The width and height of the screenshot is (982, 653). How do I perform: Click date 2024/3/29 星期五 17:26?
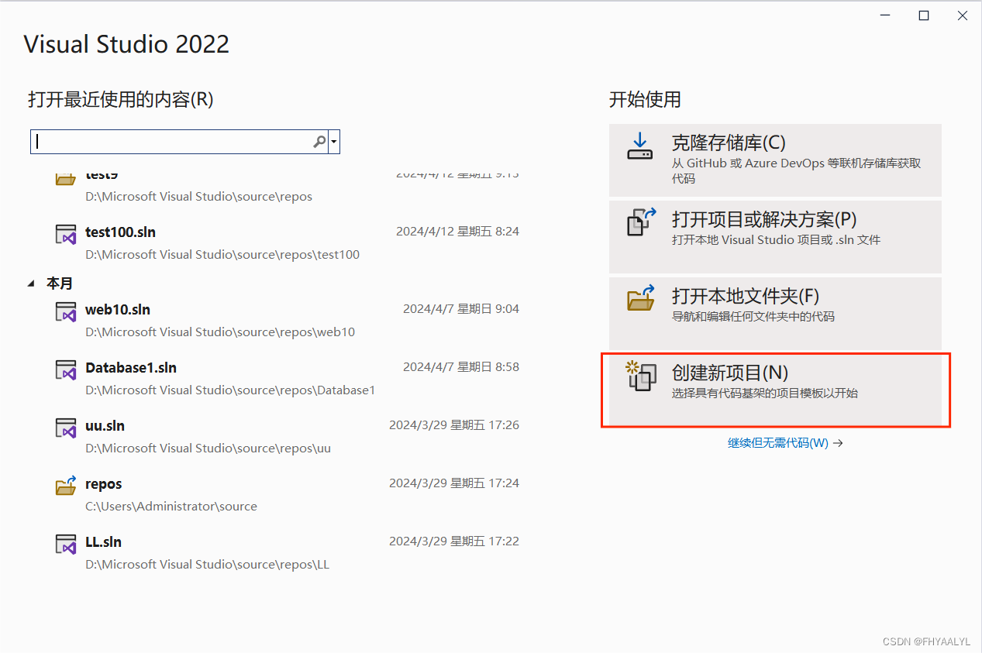(454, 424)
